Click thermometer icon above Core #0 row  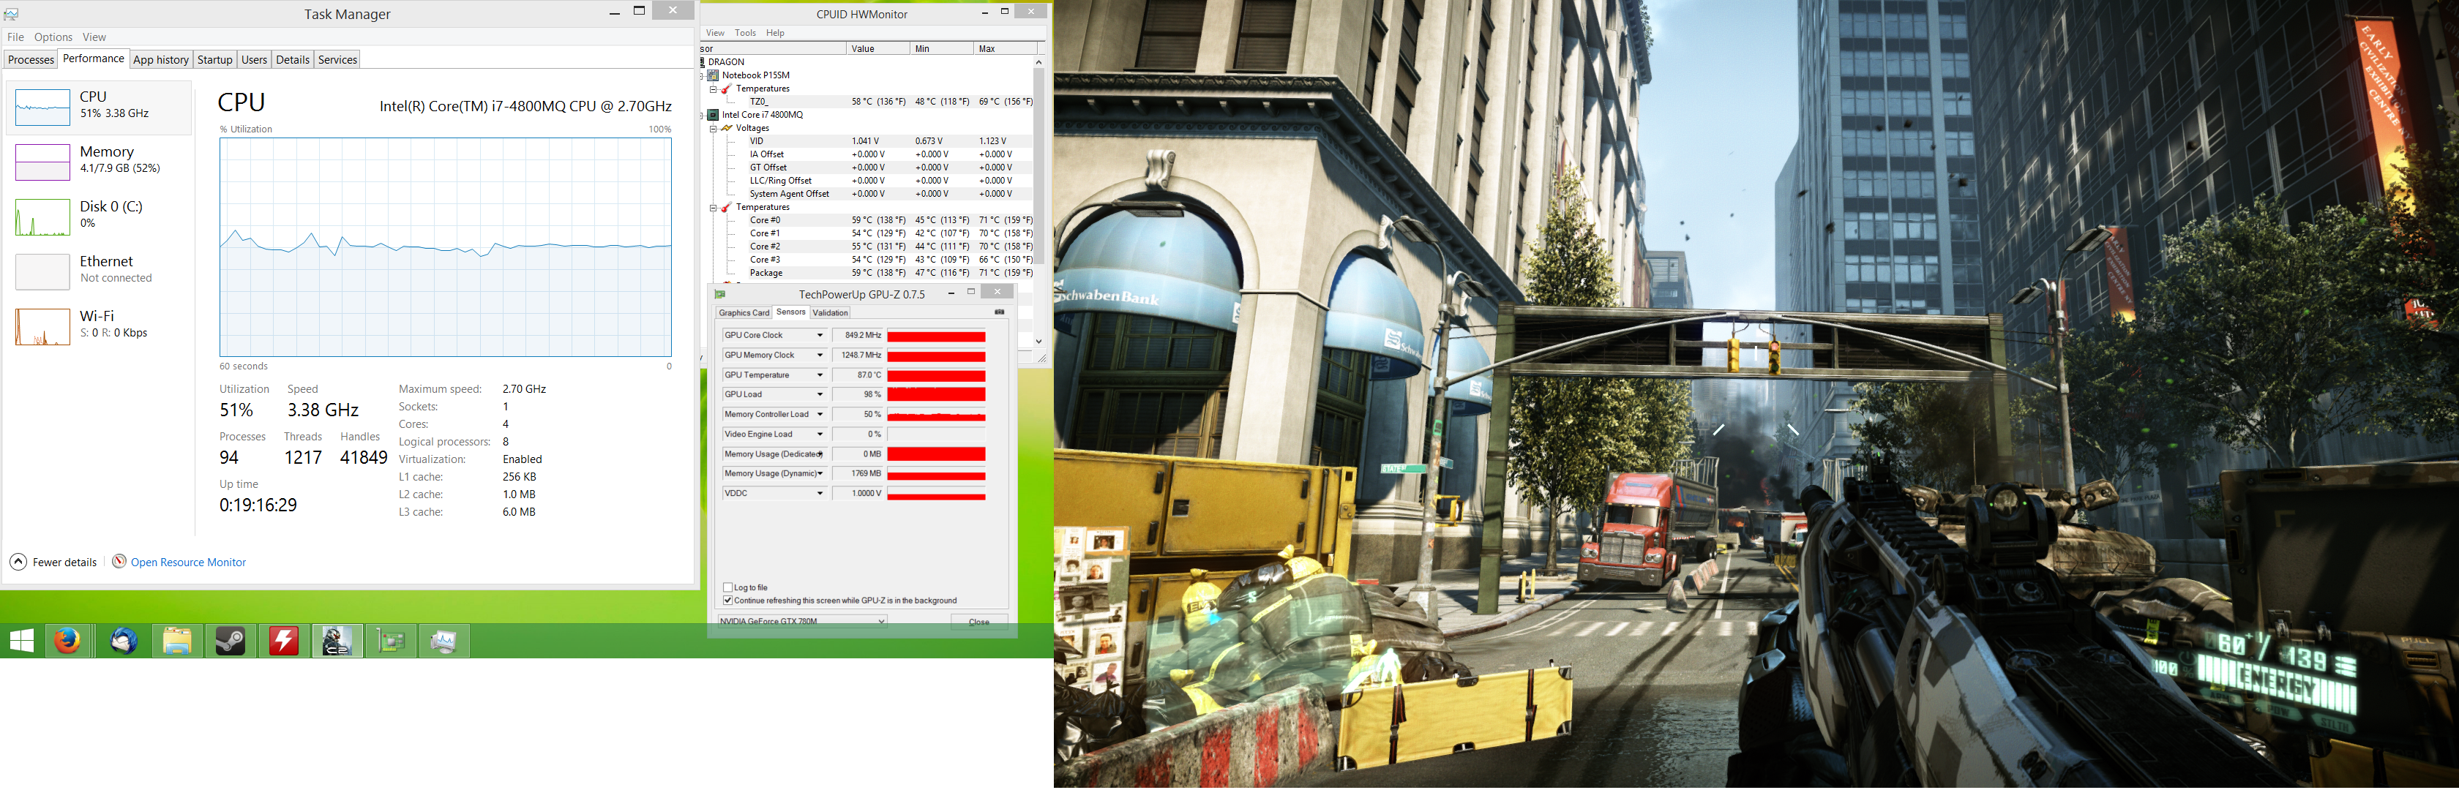pos(727,207)
